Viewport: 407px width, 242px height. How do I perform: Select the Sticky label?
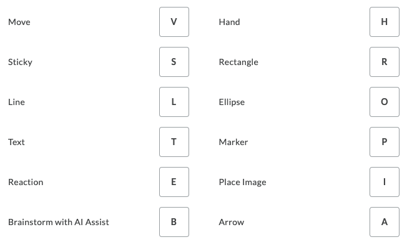[20, 63]
